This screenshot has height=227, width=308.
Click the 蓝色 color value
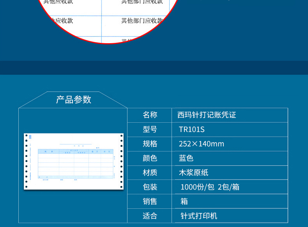pos(186,158)
